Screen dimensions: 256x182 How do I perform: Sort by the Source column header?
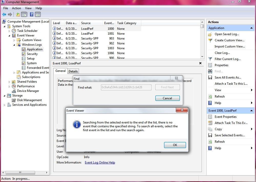[91, 23]
